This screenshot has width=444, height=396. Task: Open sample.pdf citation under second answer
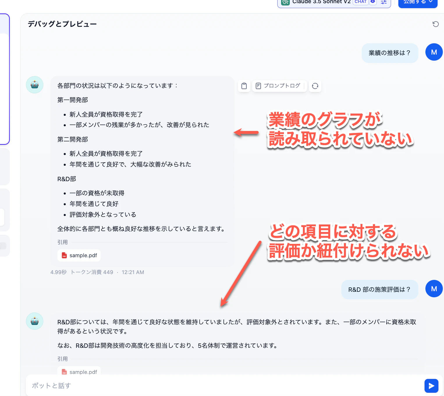[79, 371]
